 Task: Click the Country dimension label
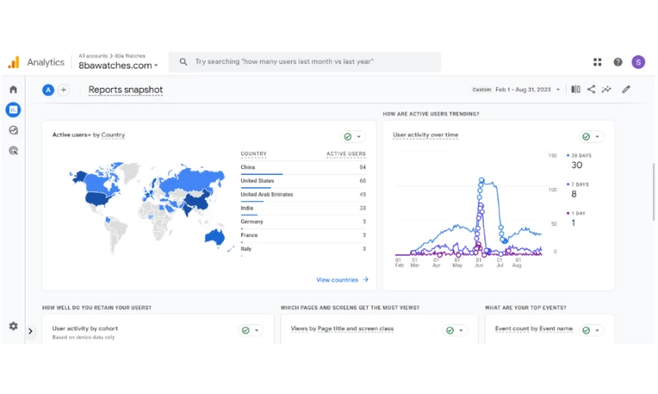coord(113,135)
